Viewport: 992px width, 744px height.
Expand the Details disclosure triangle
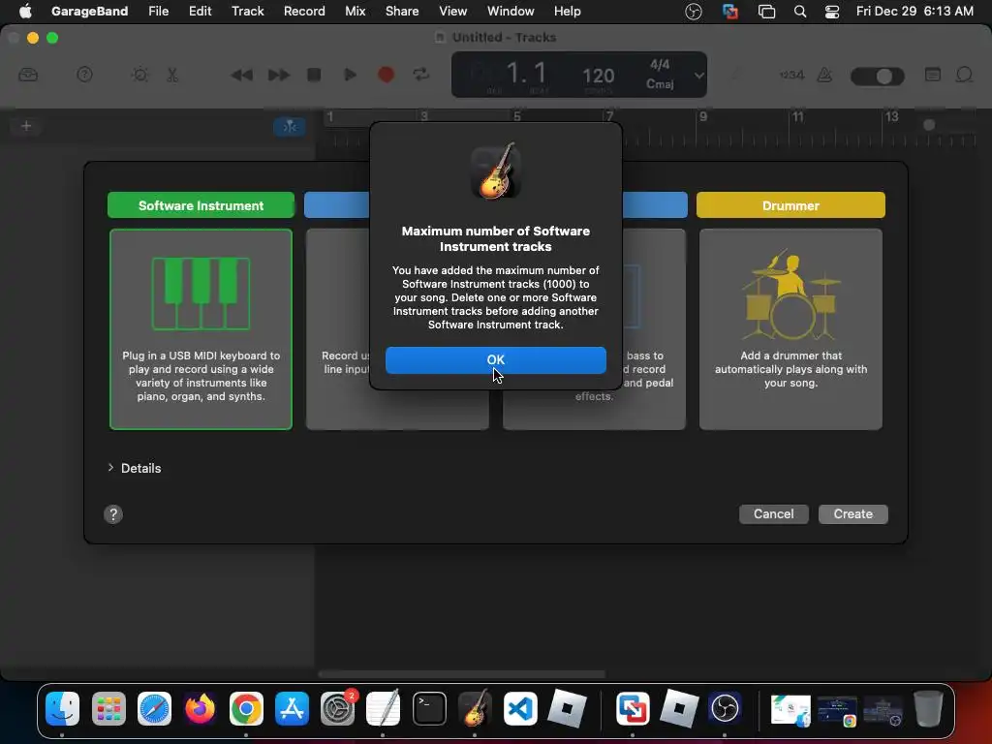coord(110,468)
